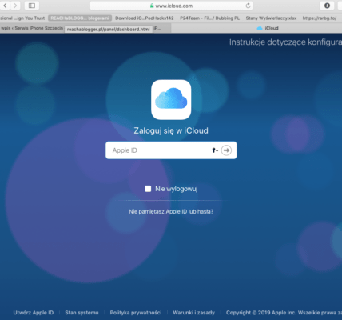The width and height of the screenshot is (342, 320).
Task: Open the '...ign You Trust' bookmark
Action: (x=22, y=18)
